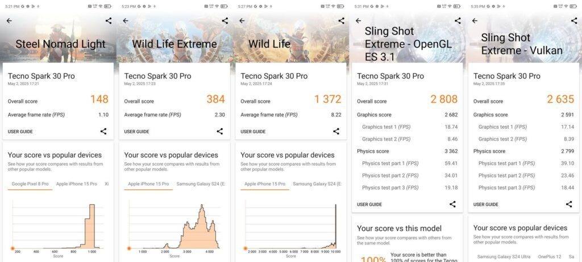Tap Physics score 2 799 row
This screenshot has width=582, height=262.
coord(523,151)
